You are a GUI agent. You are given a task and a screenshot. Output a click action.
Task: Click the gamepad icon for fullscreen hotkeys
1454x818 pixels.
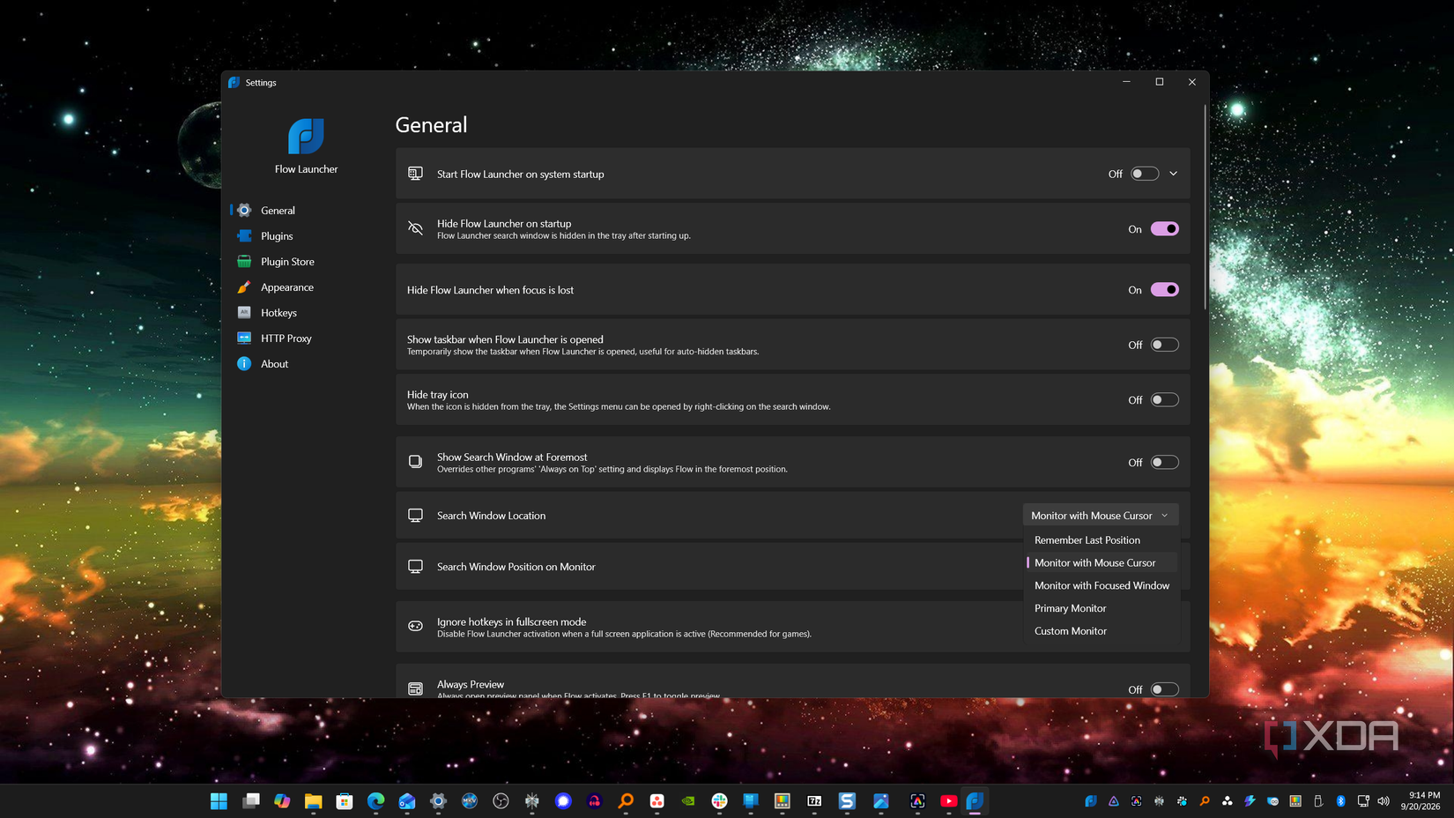[x=415, y=626]
